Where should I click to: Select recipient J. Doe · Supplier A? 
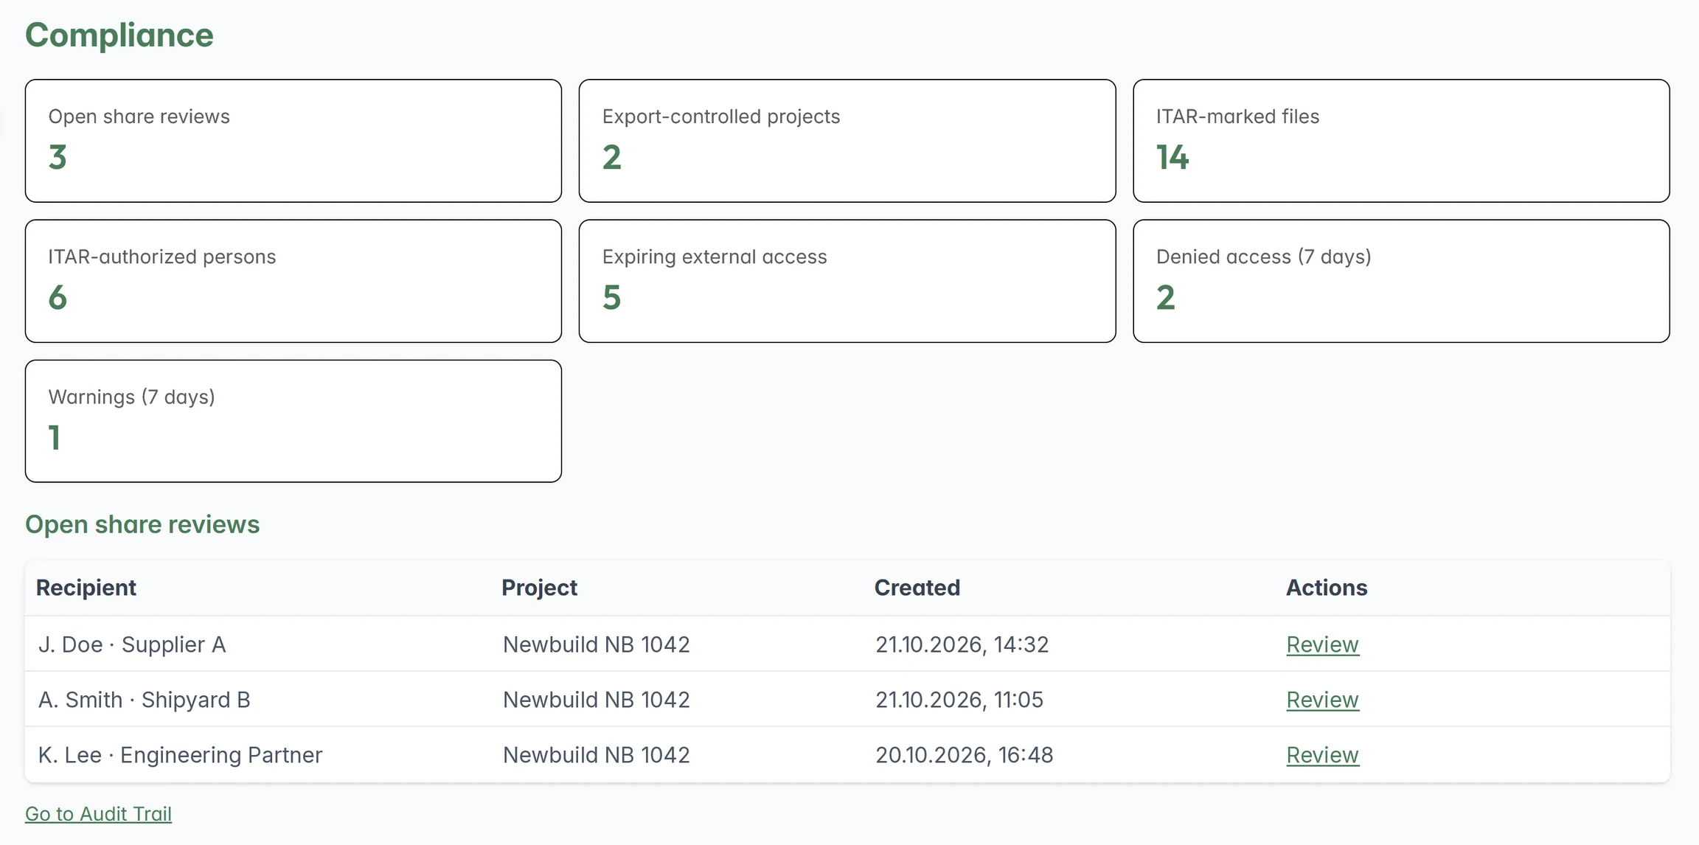pos(132,644)
